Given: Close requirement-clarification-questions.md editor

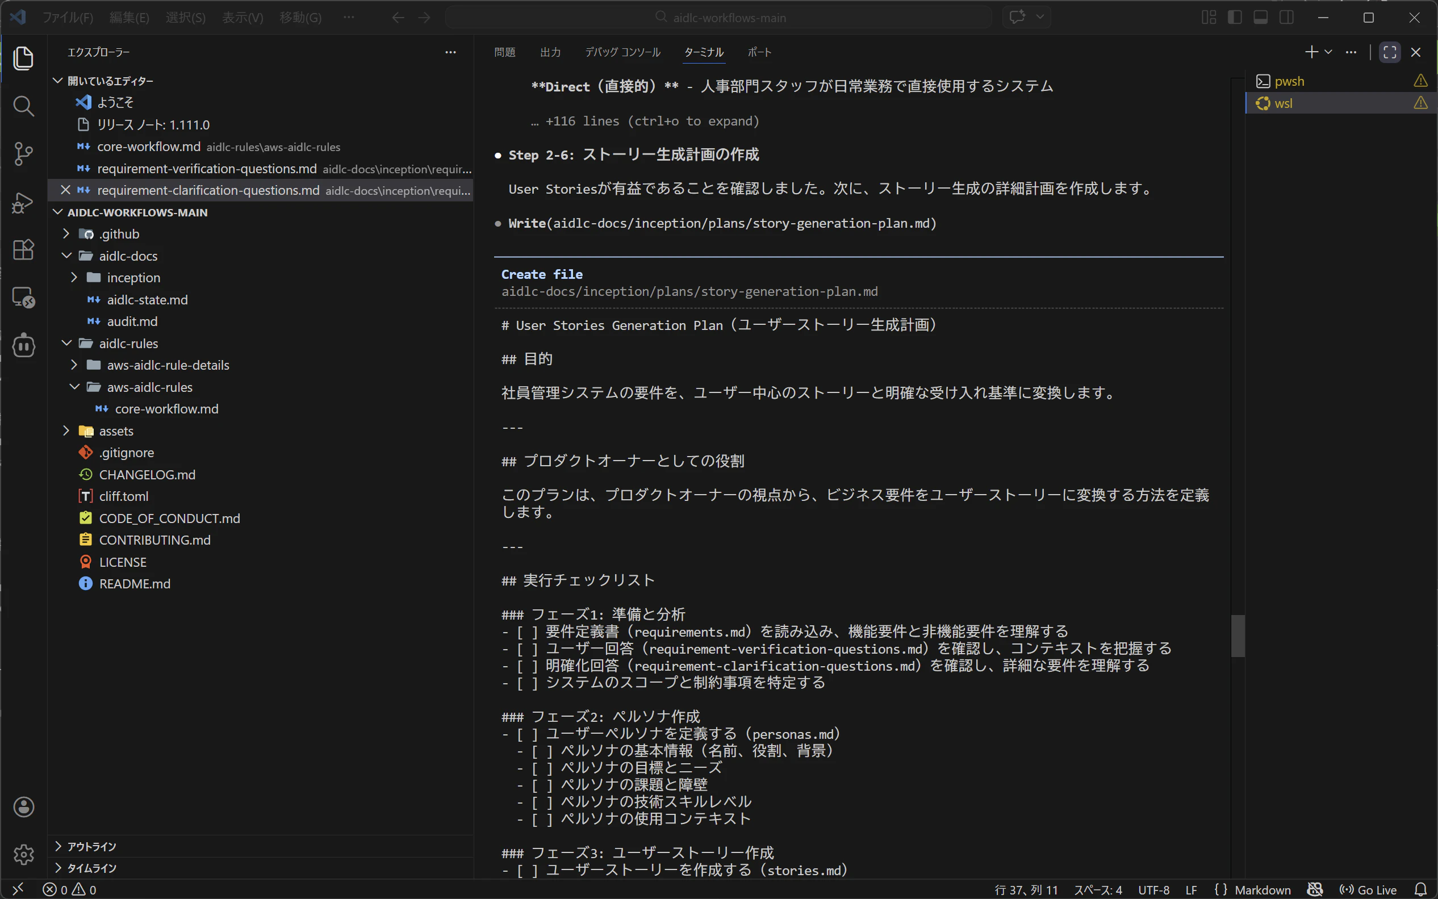Looking at the screenshot, I should (x=65, y=190).
